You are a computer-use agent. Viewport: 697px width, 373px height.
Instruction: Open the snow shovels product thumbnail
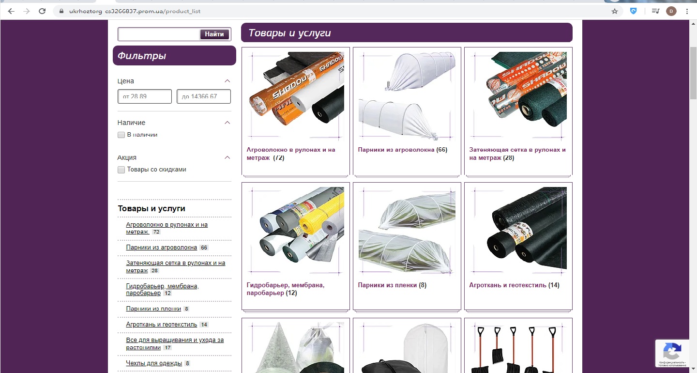(x=518, y=348)
